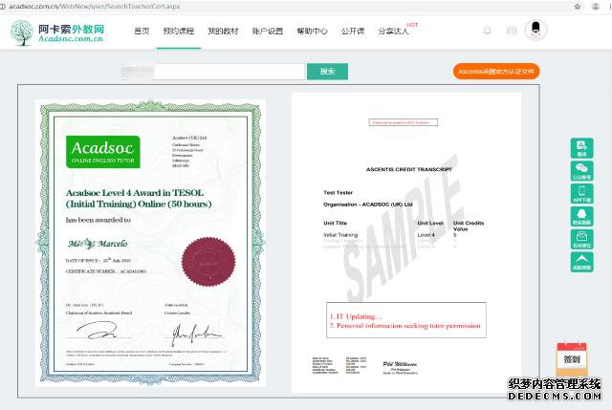Screen dimensions: 612x410
Task: Open the 帮助中心 menu item
Action: pos(312,31)
